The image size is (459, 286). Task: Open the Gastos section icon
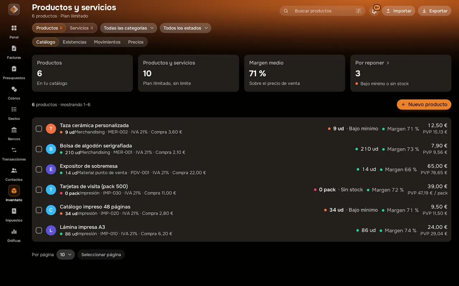(14, 109)
